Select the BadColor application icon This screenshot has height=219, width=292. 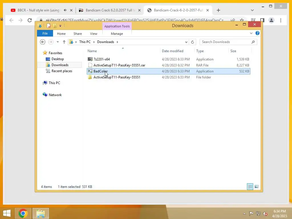click(90, 71)
